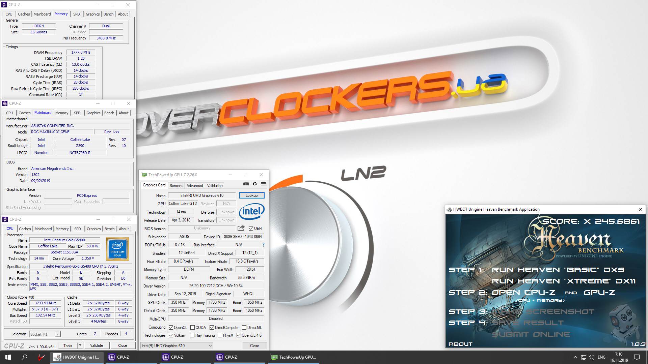Screen dimensions: 648x364
Task: Open the Windows notification center
Action: tap(637, 357)
